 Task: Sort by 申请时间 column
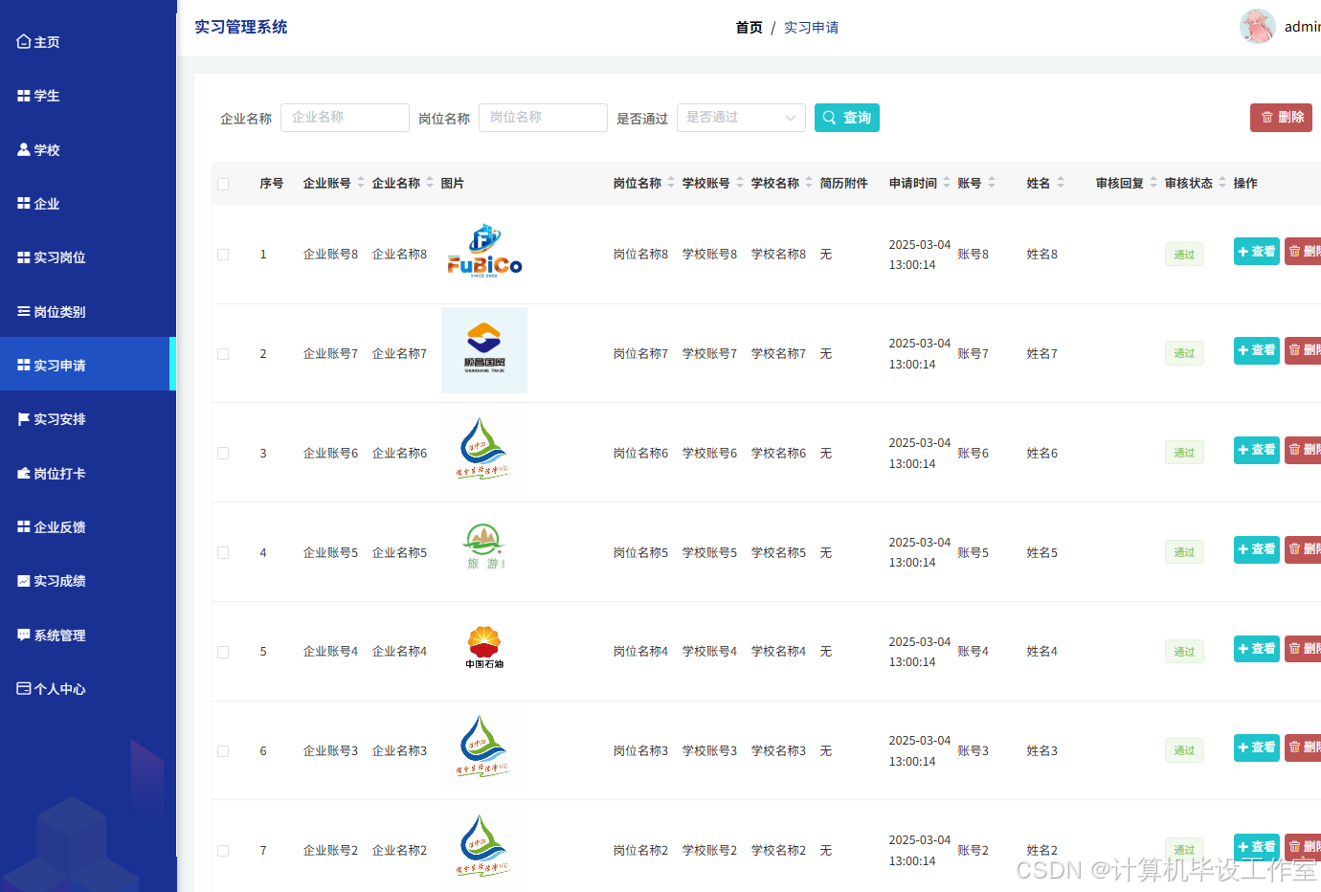[947, 183]
